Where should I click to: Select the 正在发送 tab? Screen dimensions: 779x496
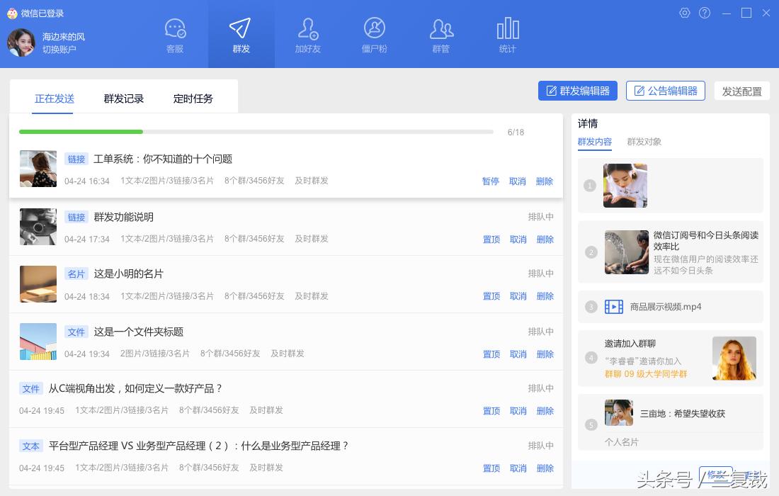tap(55, 98)
